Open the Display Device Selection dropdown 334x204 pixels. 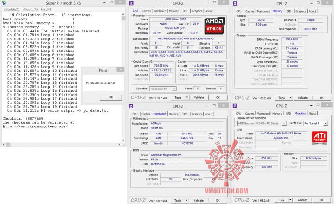point(262,123)
